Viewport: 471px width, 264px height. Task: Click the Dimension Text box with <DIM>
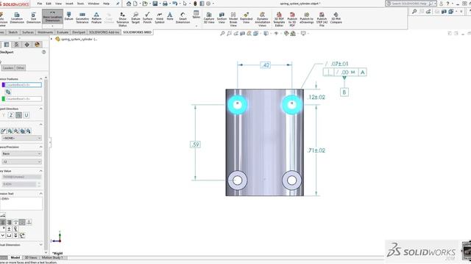(x=21, y=204)
